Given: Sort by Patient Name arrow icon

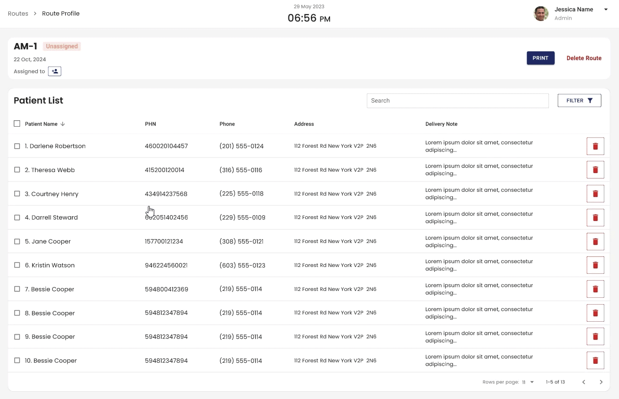Looking at the screenshot, I should point(63,124).
